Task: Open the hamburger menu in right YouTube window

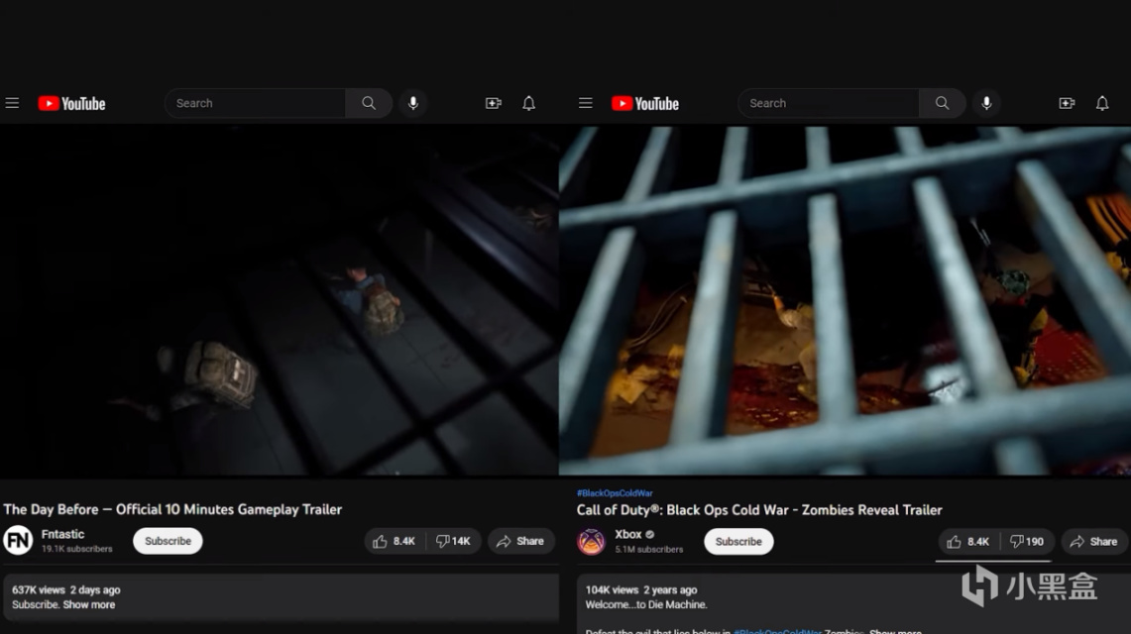Action: click(x=586, y=103)
